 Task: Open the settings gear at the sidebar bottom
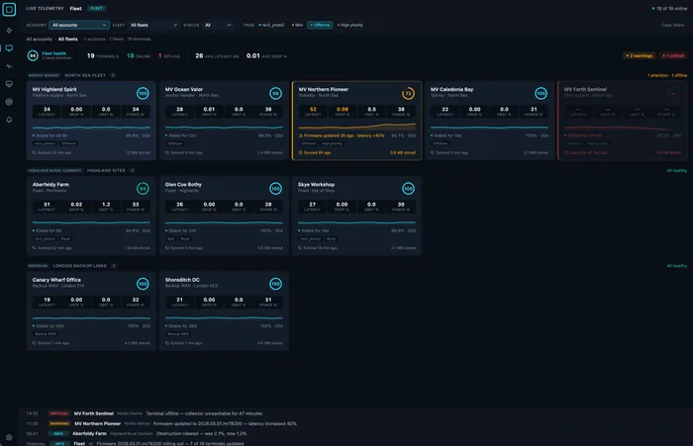pos(9,438)
